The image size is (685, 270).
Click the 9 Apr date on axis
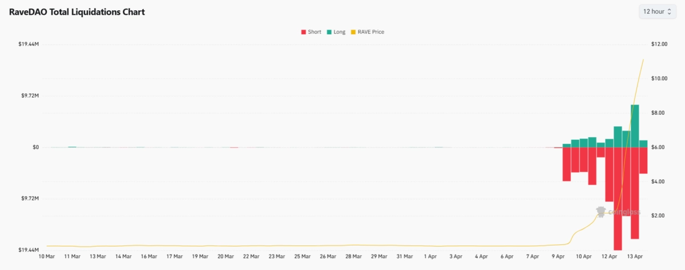(559, 257)
